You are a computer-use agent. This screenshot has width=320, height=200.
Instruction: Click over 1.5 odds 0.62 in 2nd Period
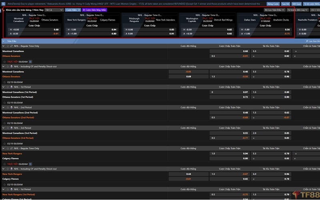(x=271, y=113)
